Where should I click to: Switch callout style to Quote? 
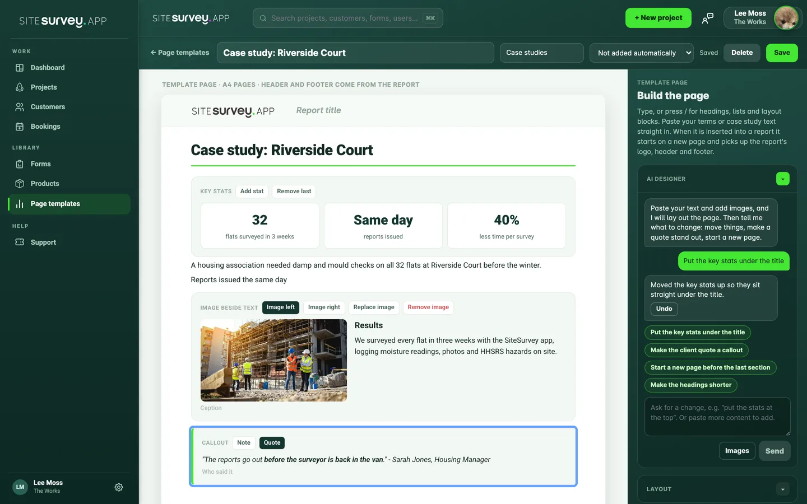(x=272, y=443)
